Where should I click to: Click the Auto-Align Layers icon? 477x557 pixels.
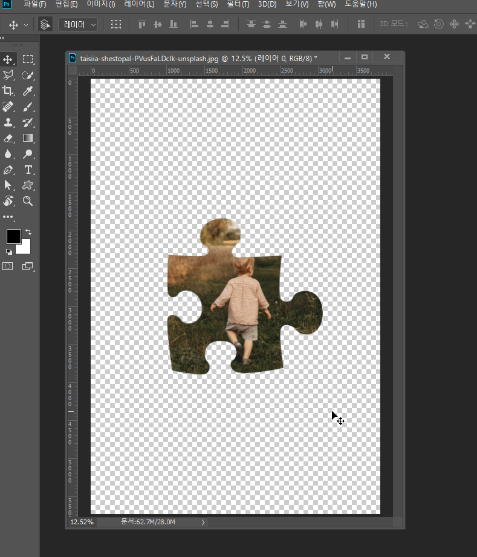point(361,24)
